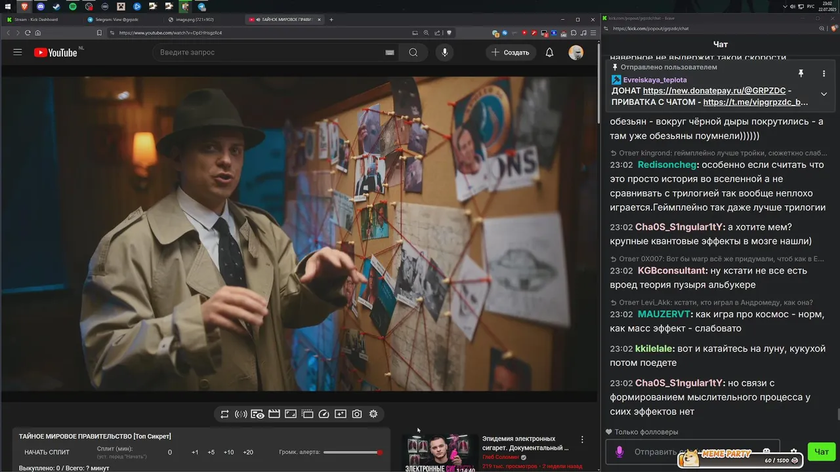Open the player toolbar settings gear
The image size is (840, 472).
click(373, 414)
